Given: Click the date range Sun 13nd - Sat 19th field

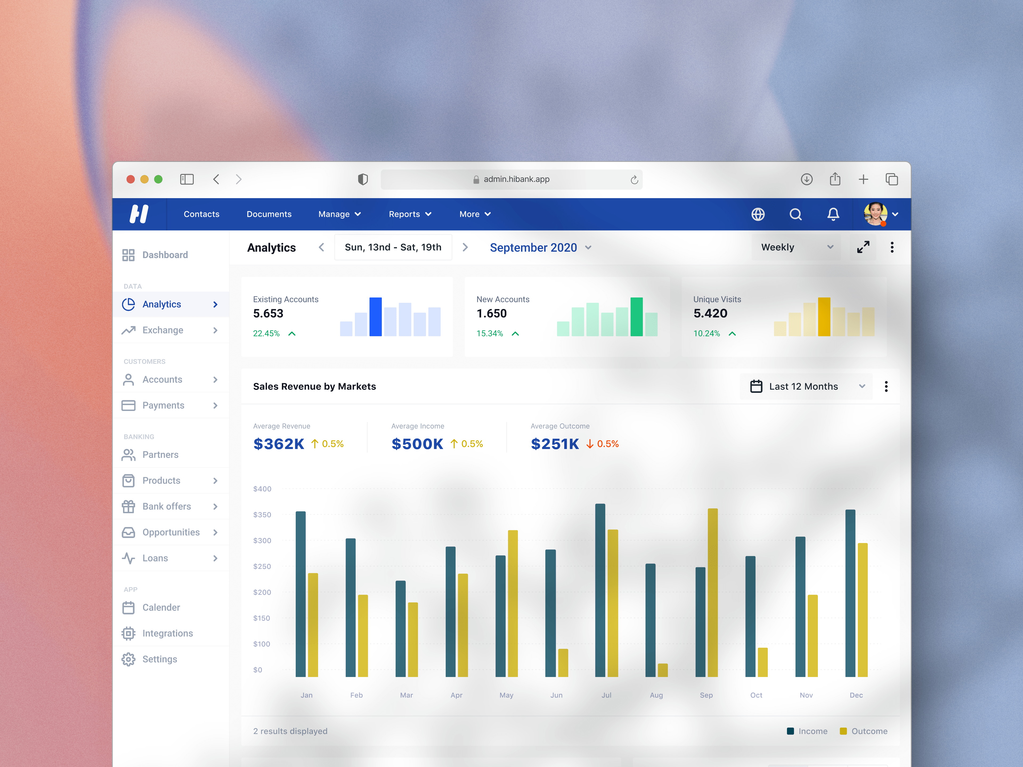Looking at the screenshot, I should click(x=393, y=247).
